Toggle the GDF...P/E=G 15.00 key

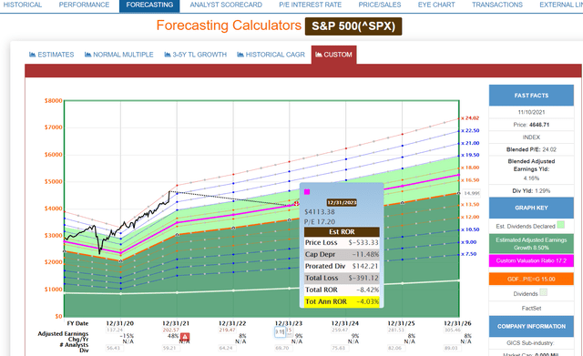[531, 280]
